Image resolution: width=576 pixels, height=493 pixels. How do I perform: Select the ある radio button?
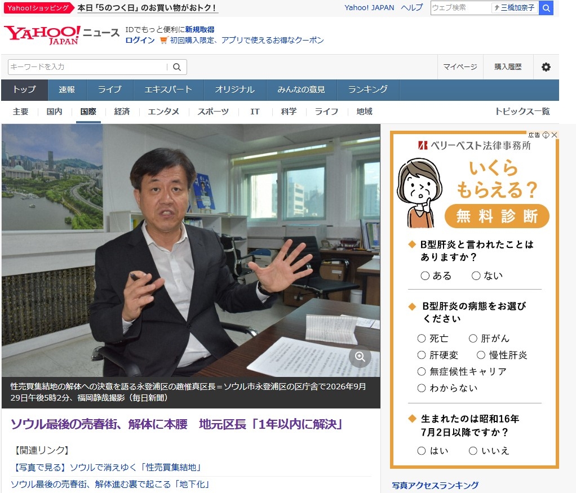pyautogui.click(x=425, y=276)
